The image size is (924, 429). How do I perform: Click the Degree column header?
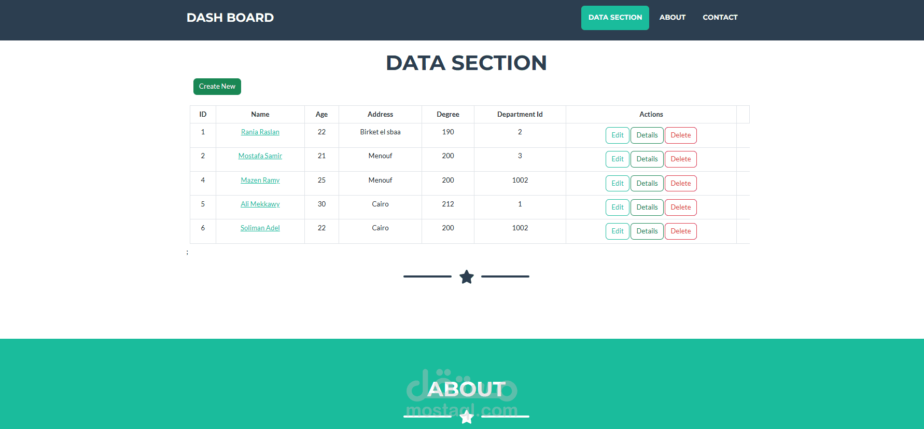(x=448, y=115)
